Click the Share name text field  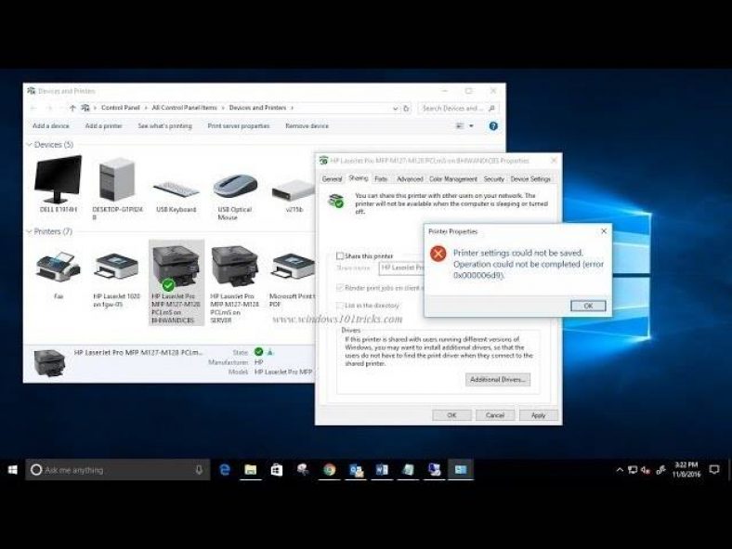(402, 268)
